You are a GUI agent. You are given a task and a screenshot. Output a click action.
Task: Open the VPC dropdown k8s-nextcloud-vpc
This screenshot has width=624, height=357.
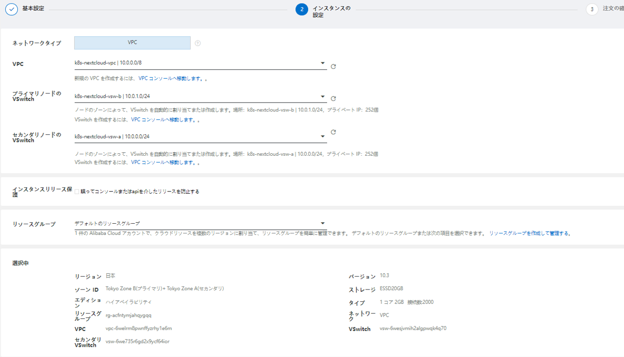tap(200, 63)
